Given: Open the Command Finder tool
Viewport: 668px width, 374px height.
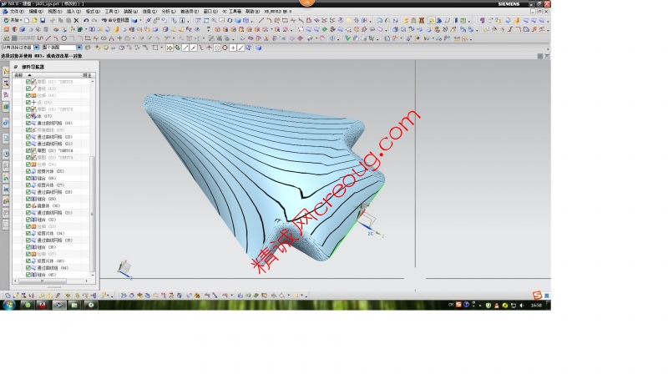Looking at the screenshot, I should click(111, 19).
